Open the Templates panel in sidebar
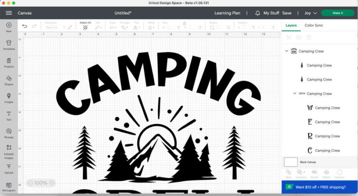Screen dimensions: 358x196 [x=9, y=43]
